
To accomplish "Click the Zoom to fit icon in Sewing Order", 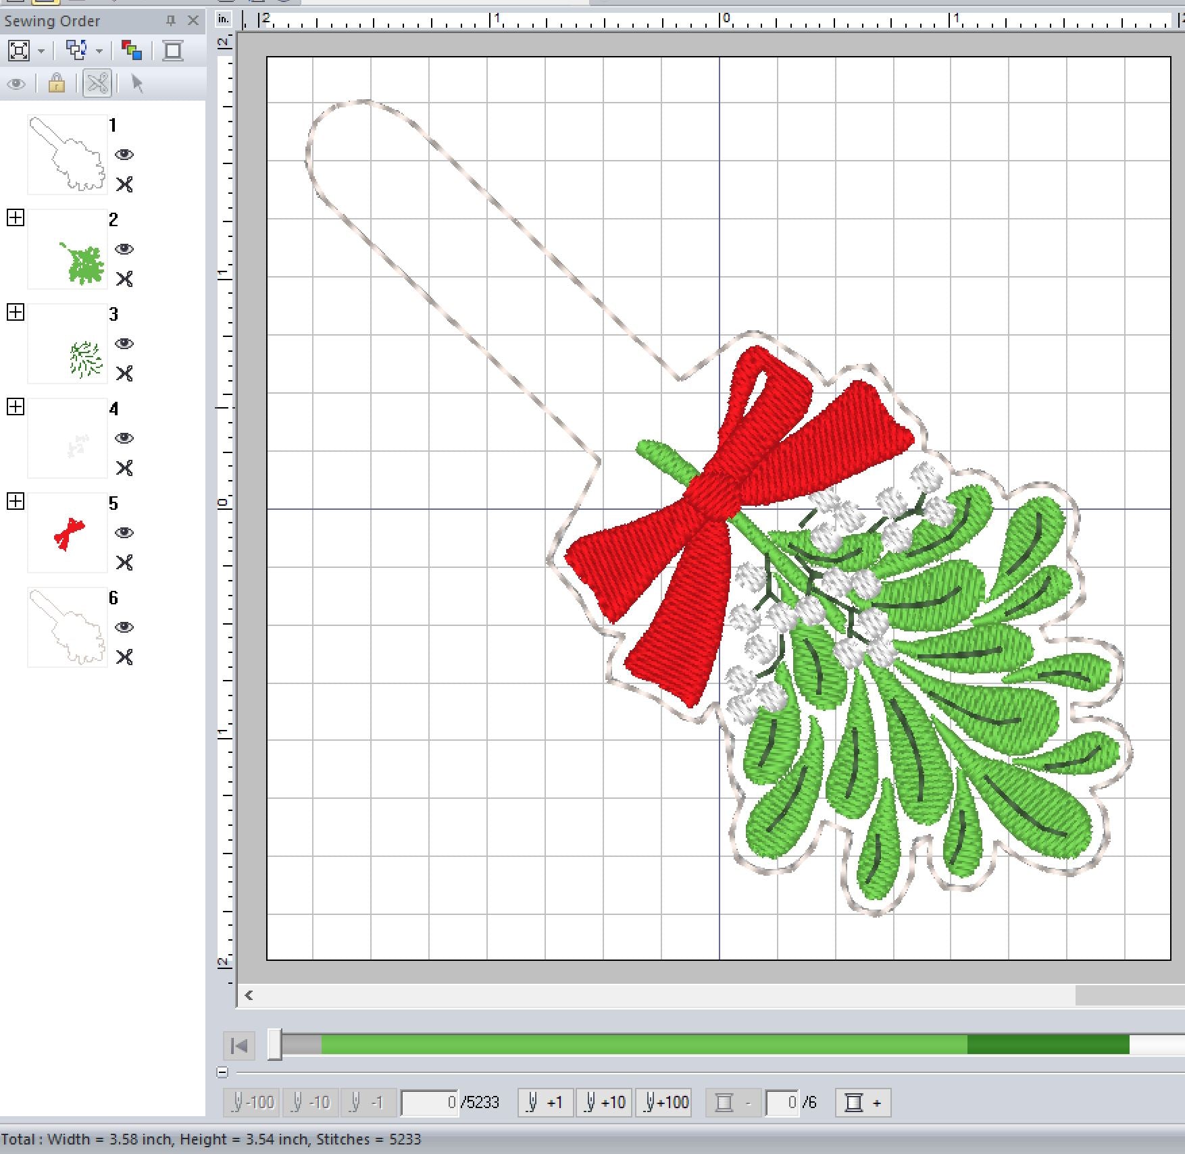I will (x=18, y=51).
